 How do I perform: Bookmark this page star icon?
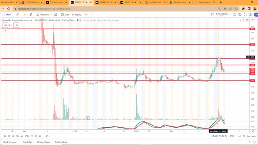[x=237, y=8]
